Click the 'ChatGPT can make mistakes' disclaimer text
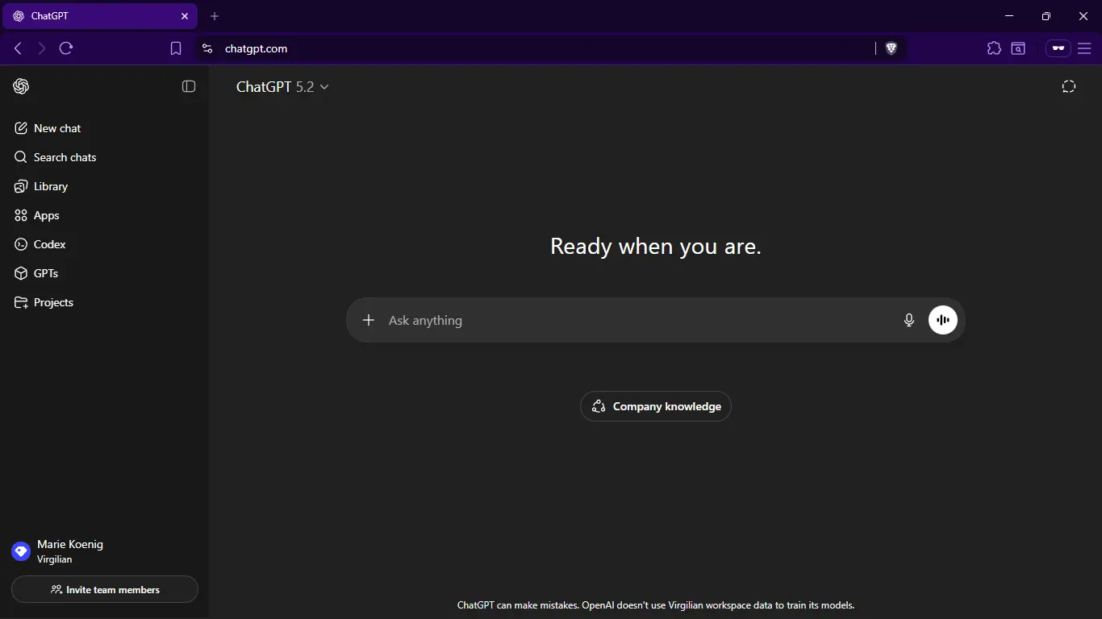 pyautogui.click(x=656, y=604)
